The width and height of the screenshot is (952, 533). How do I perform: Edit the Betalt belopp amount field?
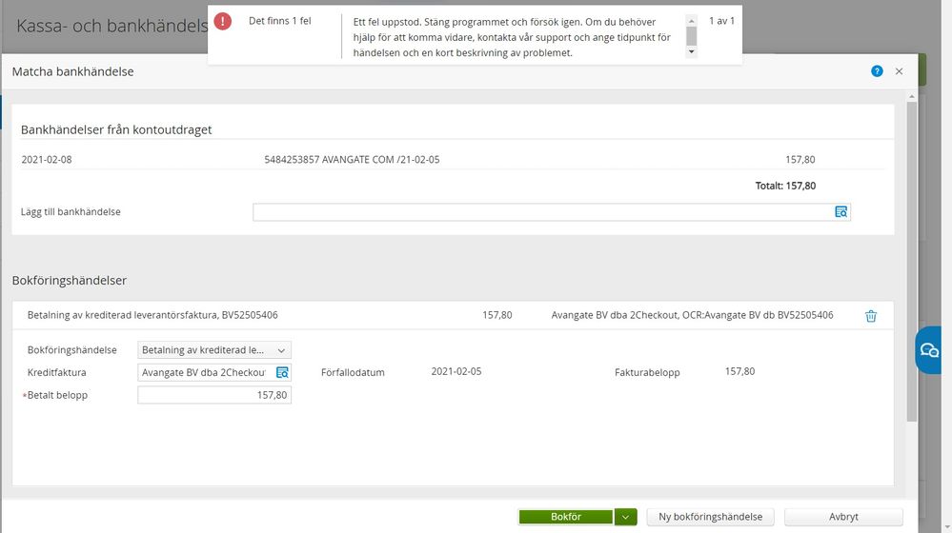click(x=214, y=395)
